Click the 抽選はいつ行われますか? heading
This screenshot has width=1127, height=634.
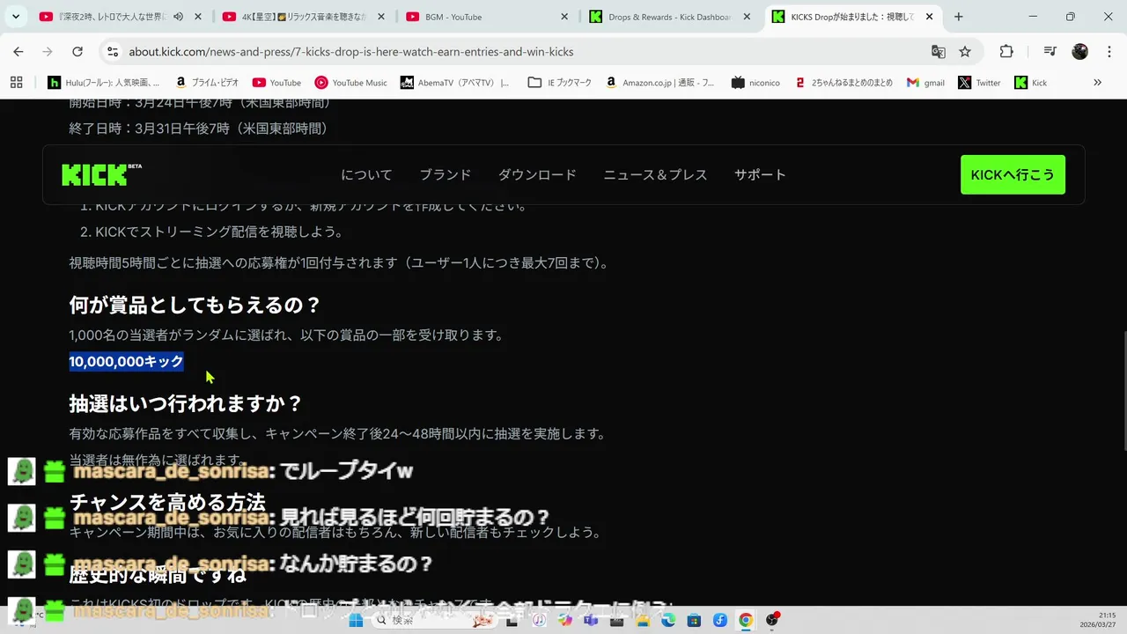pyautogui.click(x=186, y=404)
